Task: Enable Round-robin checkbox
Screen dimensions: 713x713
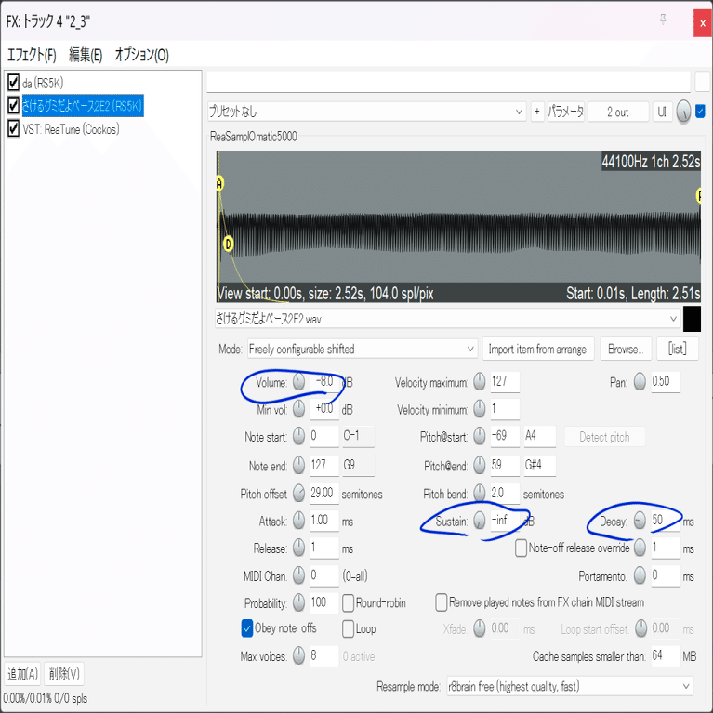Action: pos(348,603)
